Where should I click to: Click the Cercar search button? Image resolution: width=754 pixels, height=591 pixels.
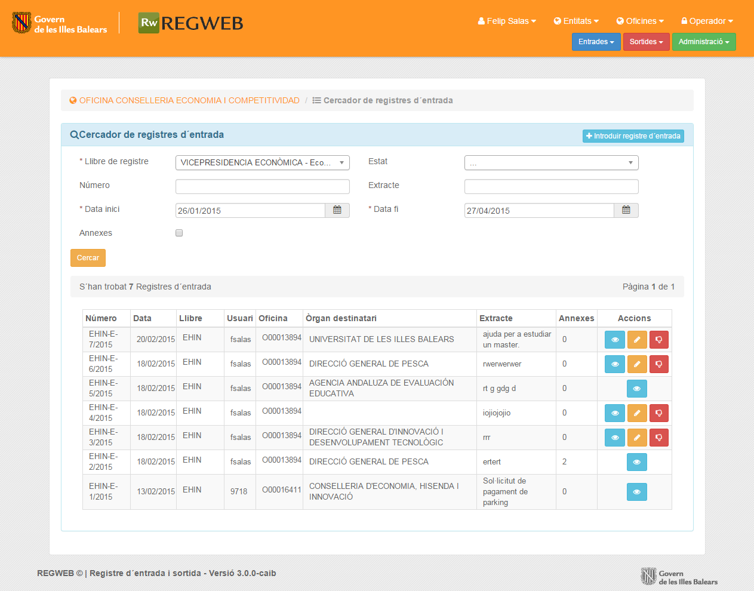(x=88, y=258)
